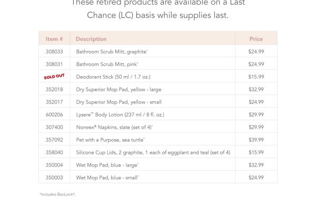This screenshot has width=316, height=210.
Task: Click the Includes BacLock footnote
Action: [x=57, y=194]
